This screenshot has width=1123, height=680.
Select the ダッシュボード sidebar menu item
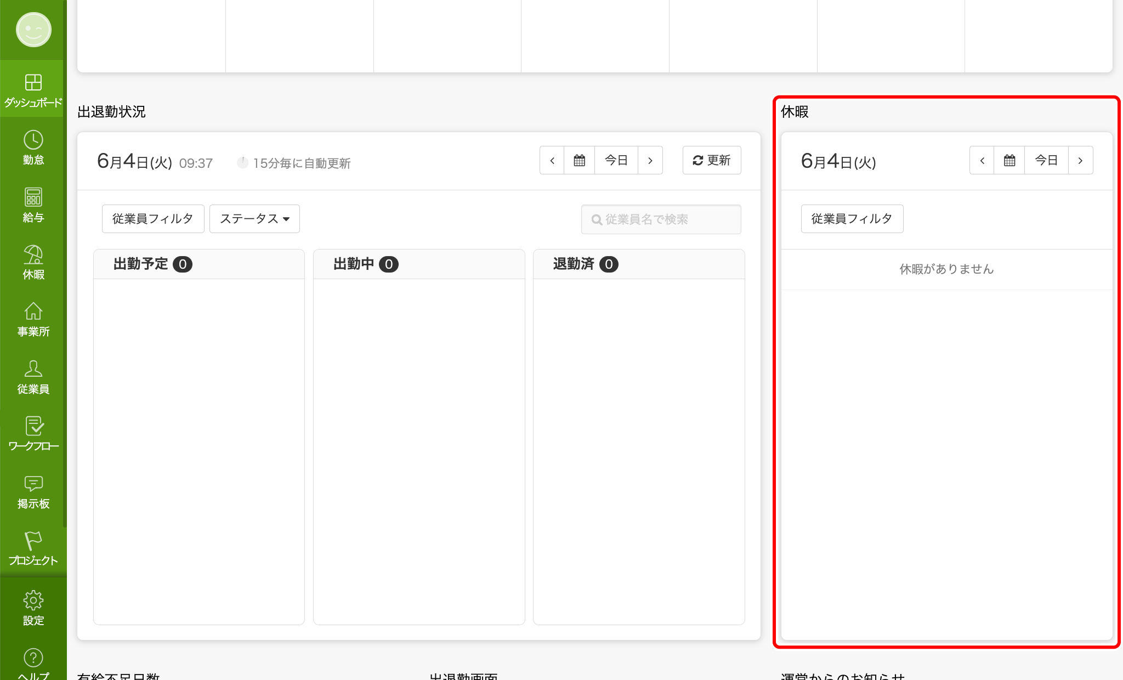coord(33,89)
